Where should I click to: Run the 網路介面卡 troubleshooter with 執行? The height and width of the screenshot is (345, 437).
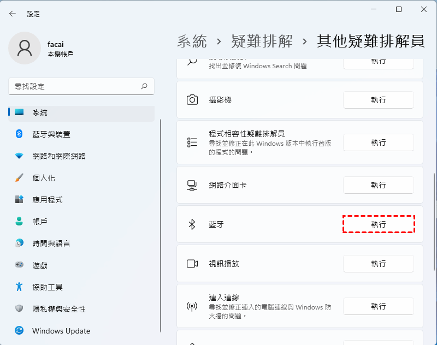point(378,185)
